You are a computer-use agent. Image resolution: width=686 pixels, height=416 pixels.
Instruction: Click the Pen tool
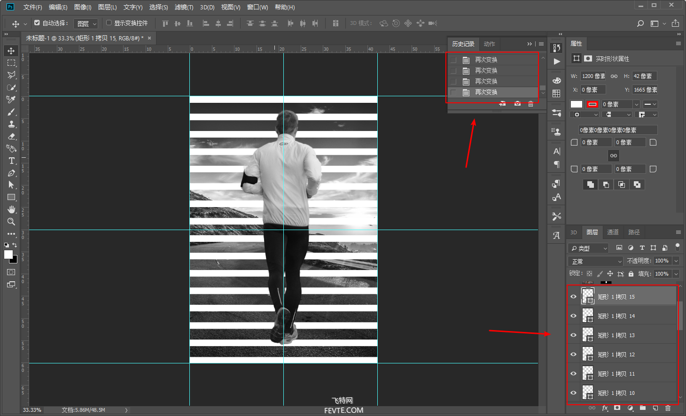coord(11,173)
